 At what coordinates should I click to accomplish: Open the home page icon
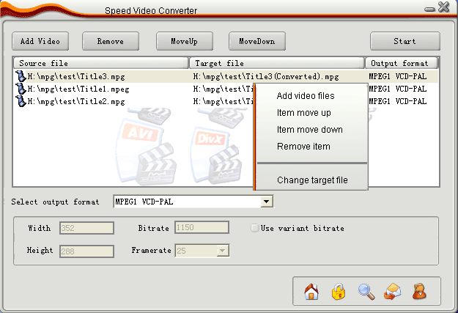[311, 291]
